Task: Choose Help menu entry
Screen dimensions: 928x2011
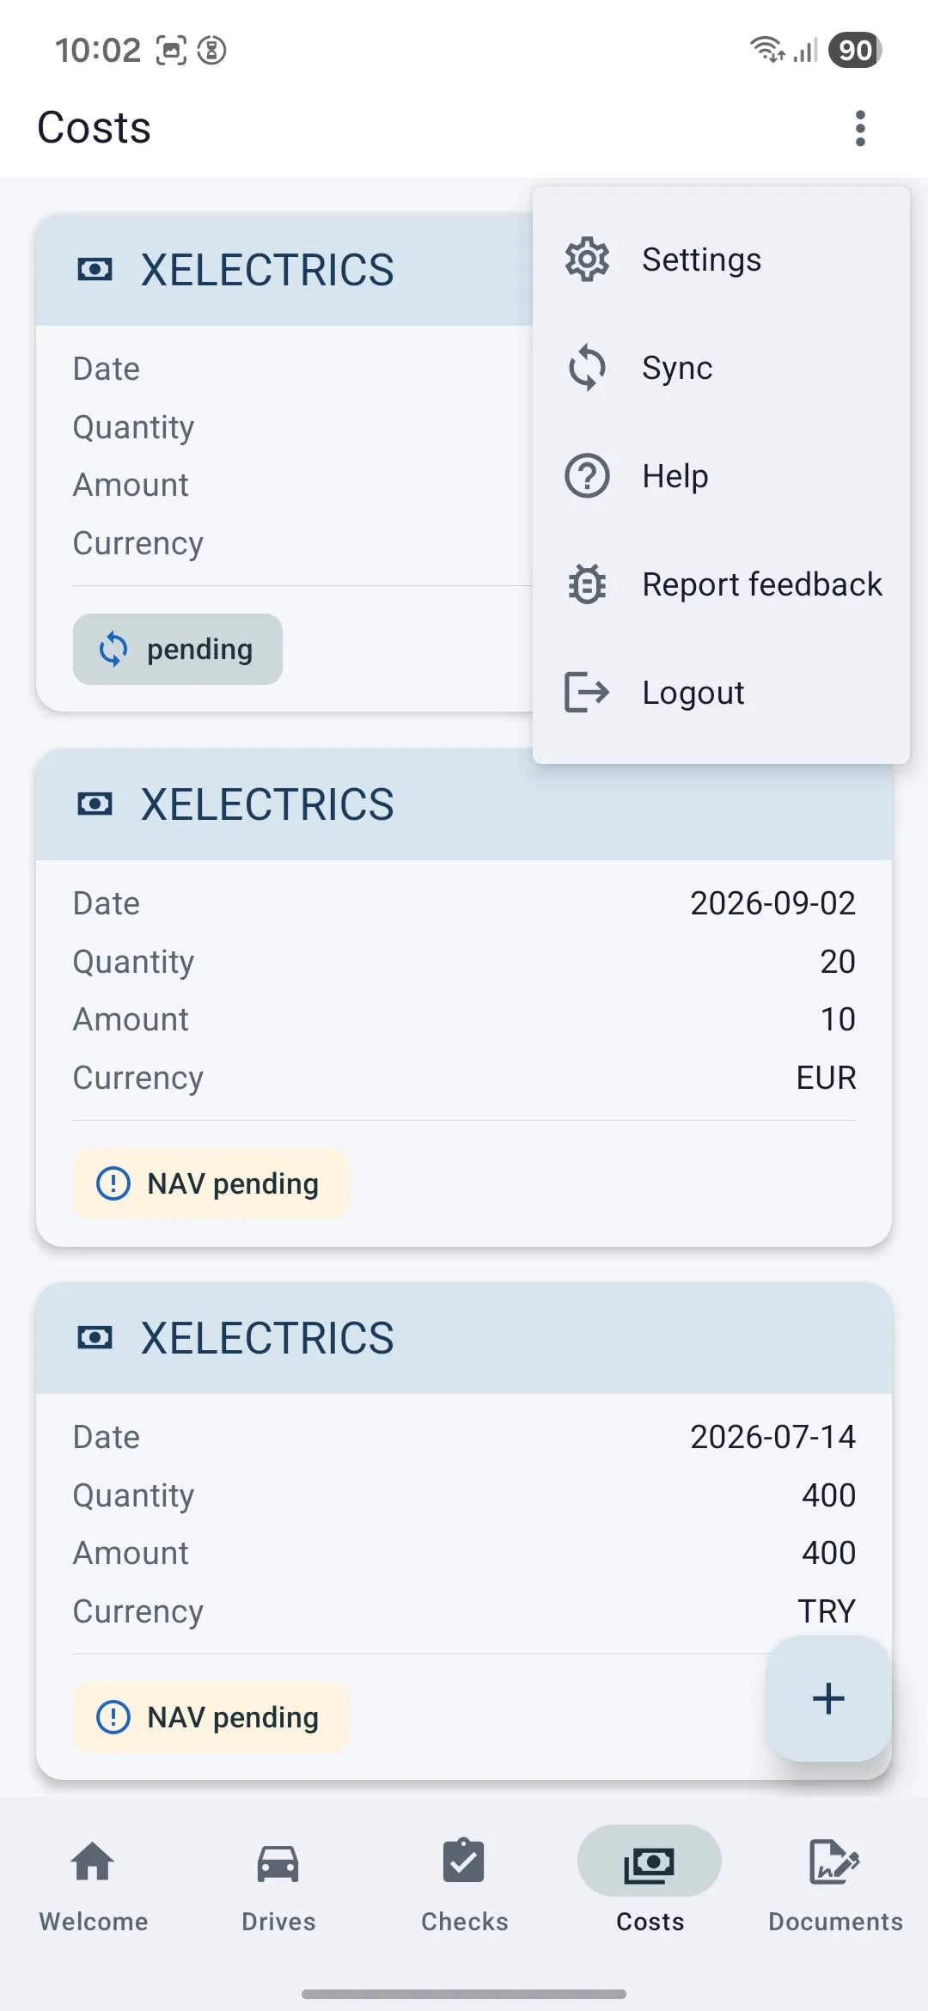Action: point(721,476)
